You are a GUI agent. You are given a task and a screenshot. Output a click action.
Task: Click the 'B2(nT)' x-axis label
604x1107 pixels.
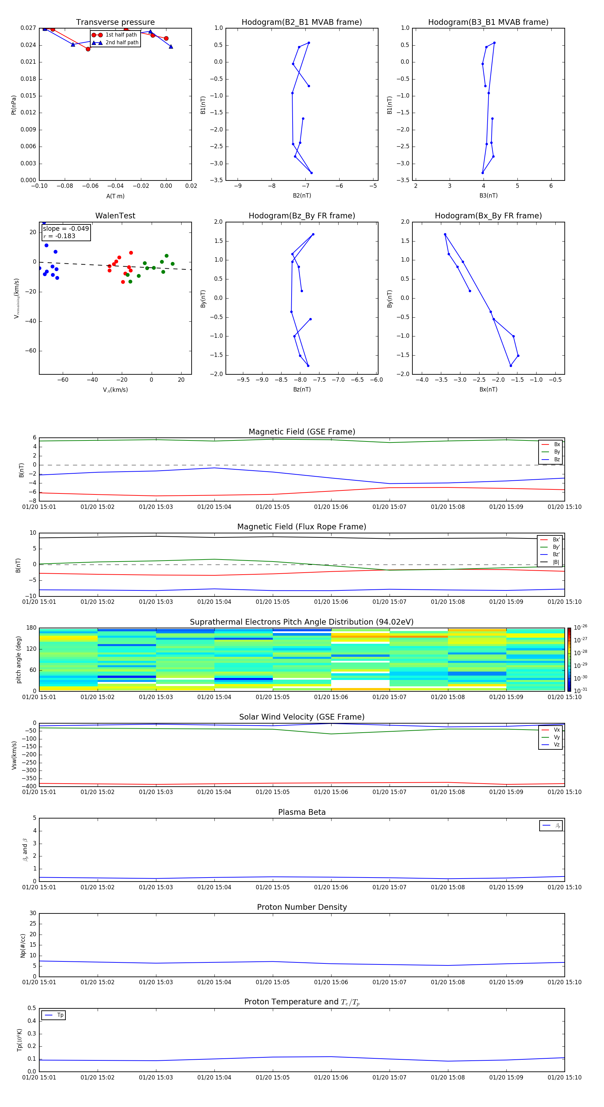[x=302, y=196]
